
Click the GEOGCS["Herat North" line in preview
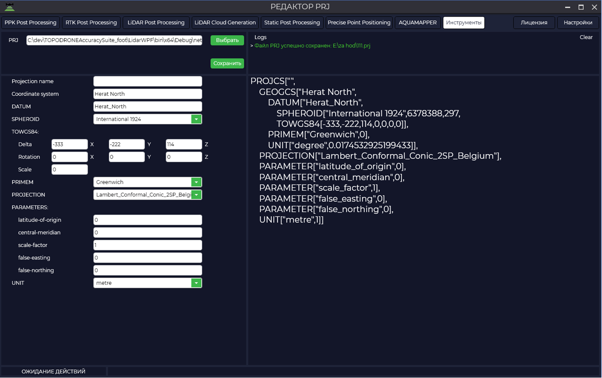tap(308, 92)
